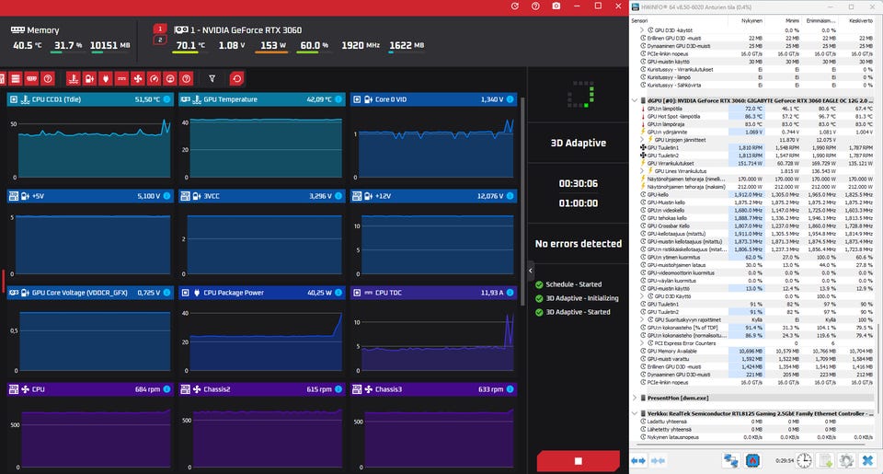Toggle the fan speed sensor filter icon
The image size is (883, 474).
138,79
